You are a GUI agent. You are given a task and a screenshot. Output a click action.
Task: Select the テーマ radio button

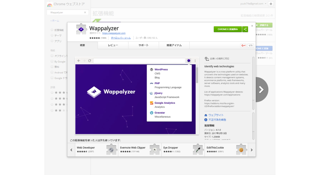(x=52, y=35)
